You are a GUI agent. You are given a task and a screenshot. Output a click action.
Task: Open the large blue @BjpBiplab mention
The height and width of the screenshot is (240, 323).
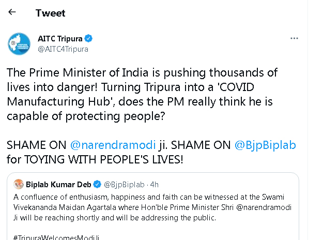pos(265,145)
